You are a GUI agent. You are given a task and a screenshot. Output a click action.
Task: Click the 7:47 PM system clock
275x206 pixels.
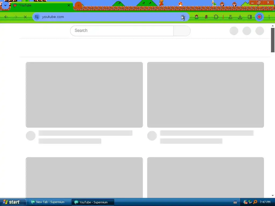pyautogui.click(x=265, y=202)
